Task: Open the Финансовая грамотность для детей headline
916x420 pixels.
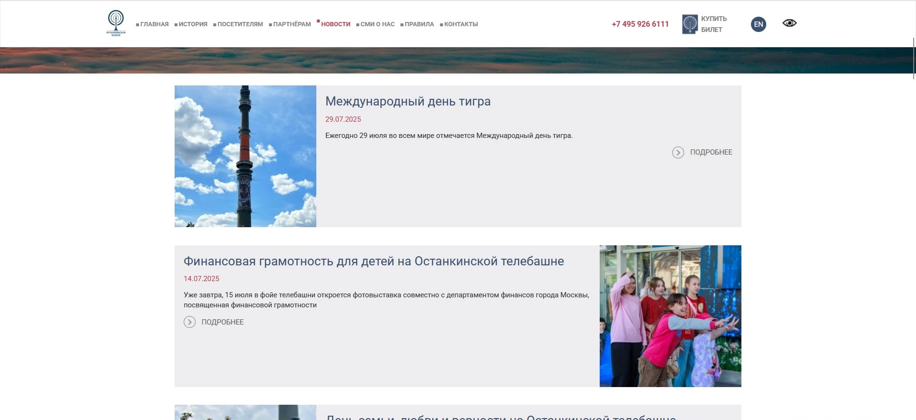Action: pyautogui.click(x=374, y=262)
